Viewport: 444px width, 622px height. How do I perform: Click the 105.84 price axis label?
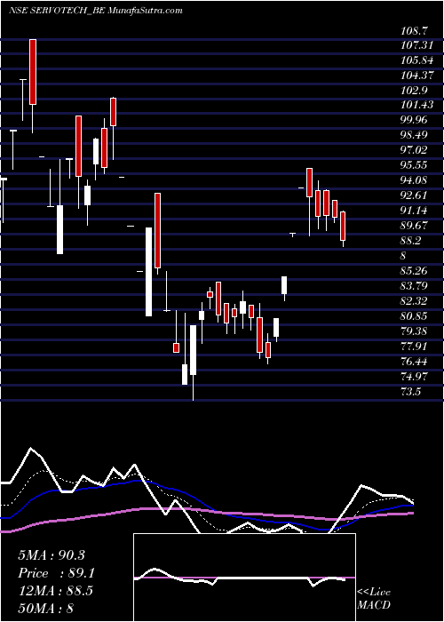coord(418,60)
